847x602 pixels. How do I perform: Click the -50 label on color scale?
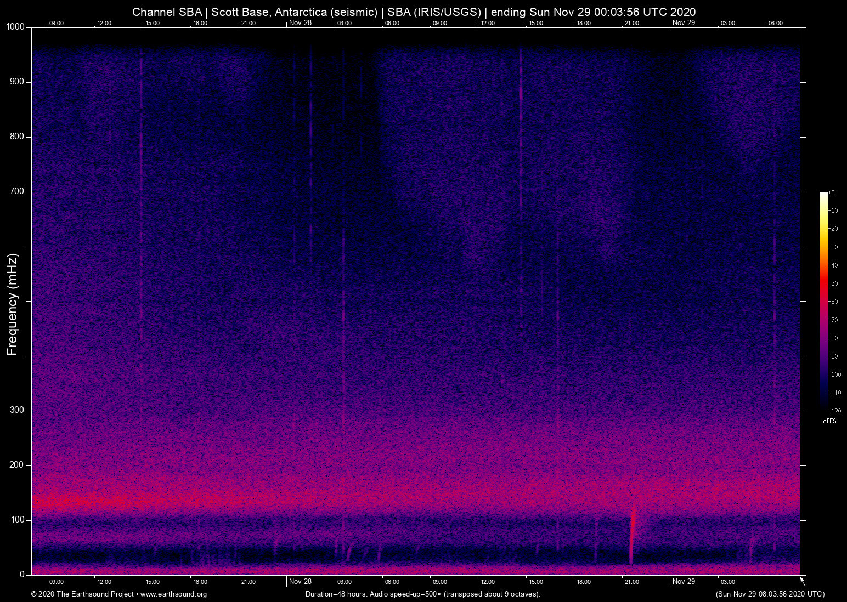[834, 283]
